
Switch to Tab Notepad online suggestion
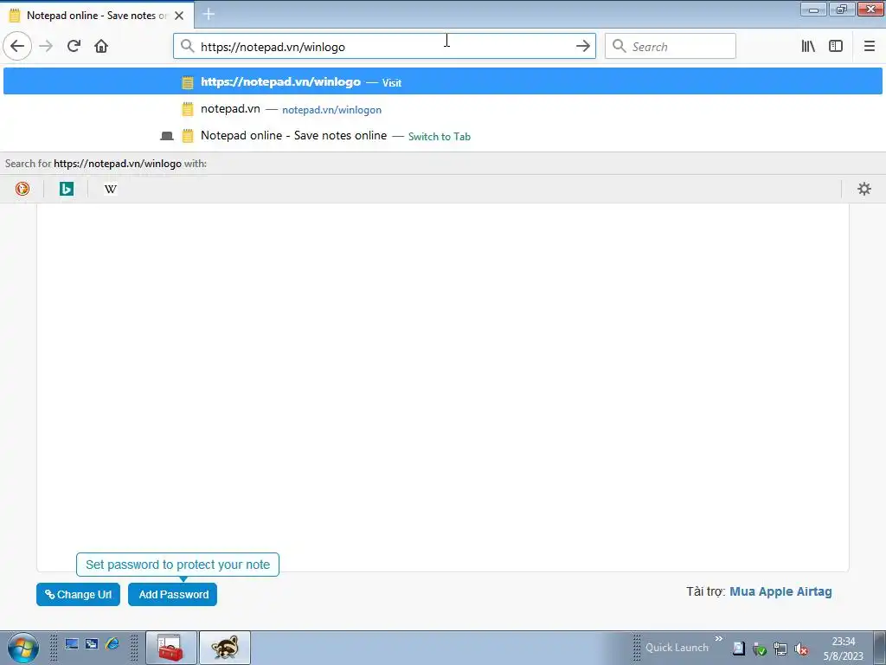pyautogui.click(x=442, y=136)
